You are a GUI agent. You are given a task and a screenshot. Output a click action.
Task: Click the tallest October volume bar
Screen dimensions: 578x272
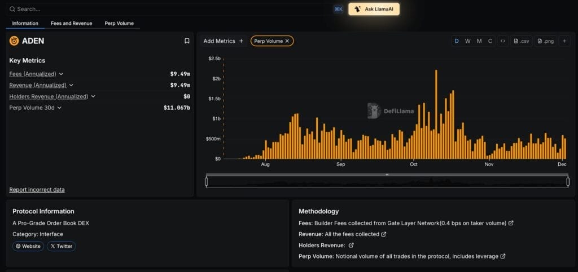[436, 114]
